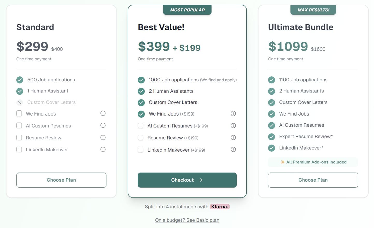The height and width of the screenshot is (228, 374).
Task: Click info icon beside Best Value LinkedIn Makeover
Action: [x=233, y=149]
